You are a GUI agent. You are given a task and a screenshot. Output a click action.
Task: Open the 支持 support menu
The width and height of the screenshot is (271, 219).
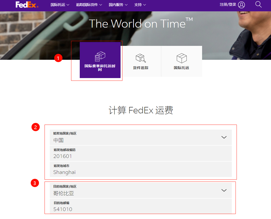tap(140, 5)
